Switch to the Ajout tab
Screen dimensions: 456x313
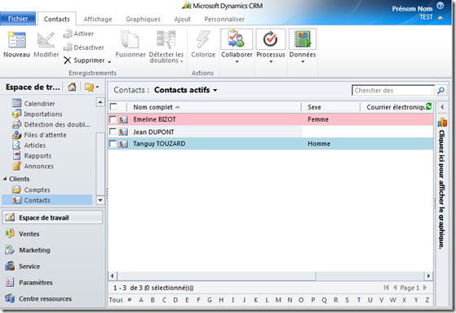point(183,20)
